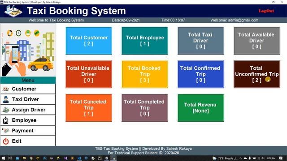
Task: Click the taxi illustration image
Action: tap(28, 50)
